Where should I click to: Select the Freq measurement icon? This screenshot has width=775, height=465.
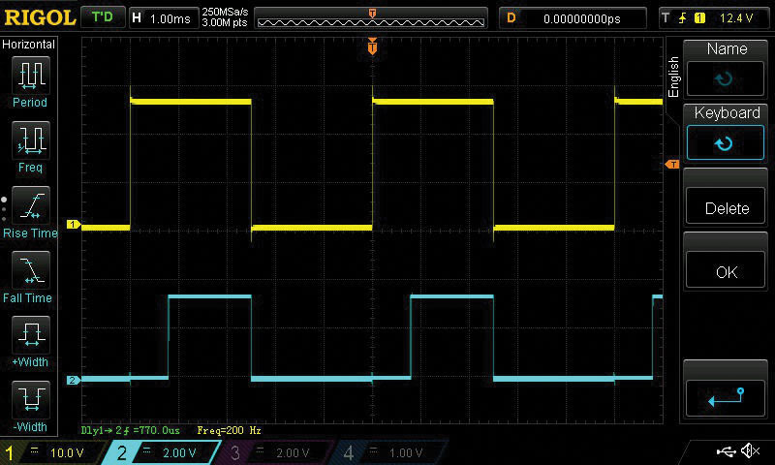[30, 140]
